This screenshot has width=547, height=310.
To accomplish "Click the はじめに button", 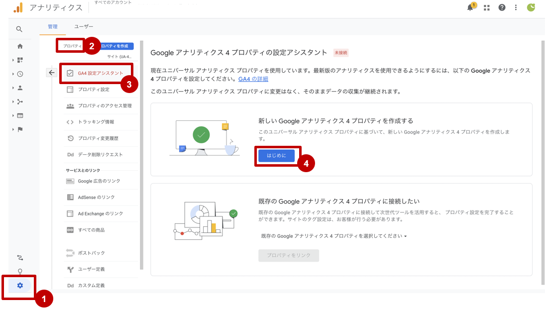I will 276,156.
